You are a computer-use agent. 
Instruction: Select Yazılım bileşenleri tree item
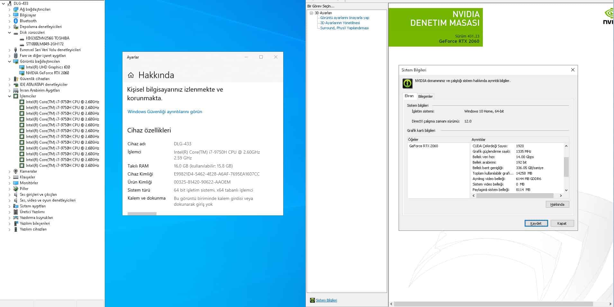[35, 223]
